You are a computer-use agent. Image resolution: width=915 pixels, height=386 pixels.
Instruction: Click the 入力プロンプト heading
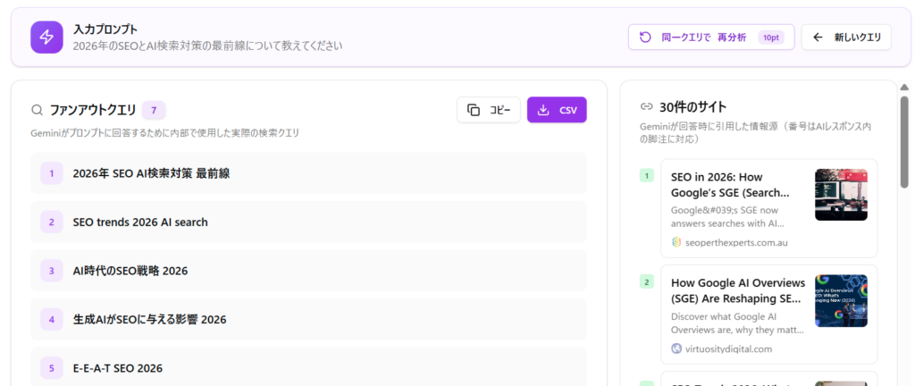[105, 29]
